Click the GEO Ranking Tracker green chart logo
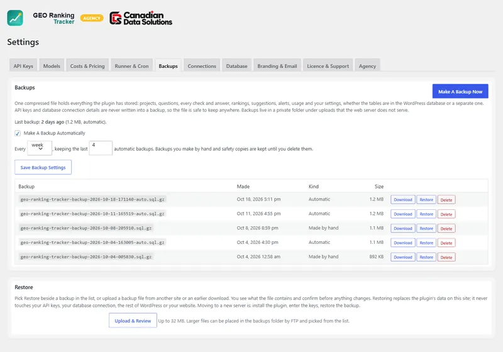Screen dimensions: 503x352 tap(15, 18)
